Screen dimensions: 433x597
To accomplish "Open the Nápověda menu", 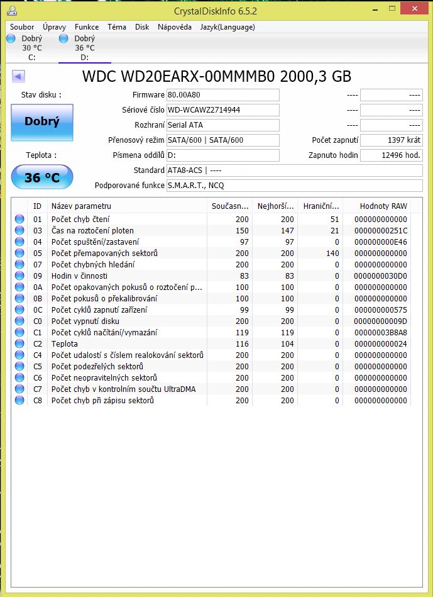I will [x=175, y=27].
